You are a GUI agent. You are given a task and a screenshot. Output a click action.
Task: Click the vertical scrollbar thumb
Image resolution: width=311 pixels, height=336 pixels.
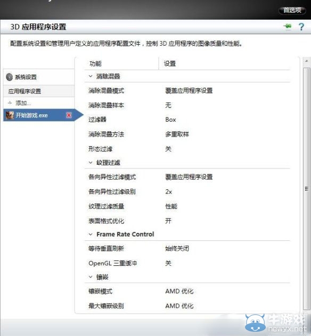pyautogui.click(x=307, y=189)
